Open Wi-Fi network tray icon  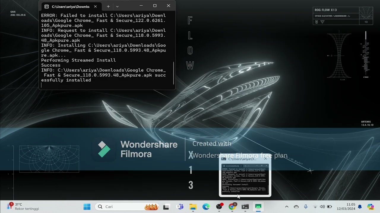point(315,206)
